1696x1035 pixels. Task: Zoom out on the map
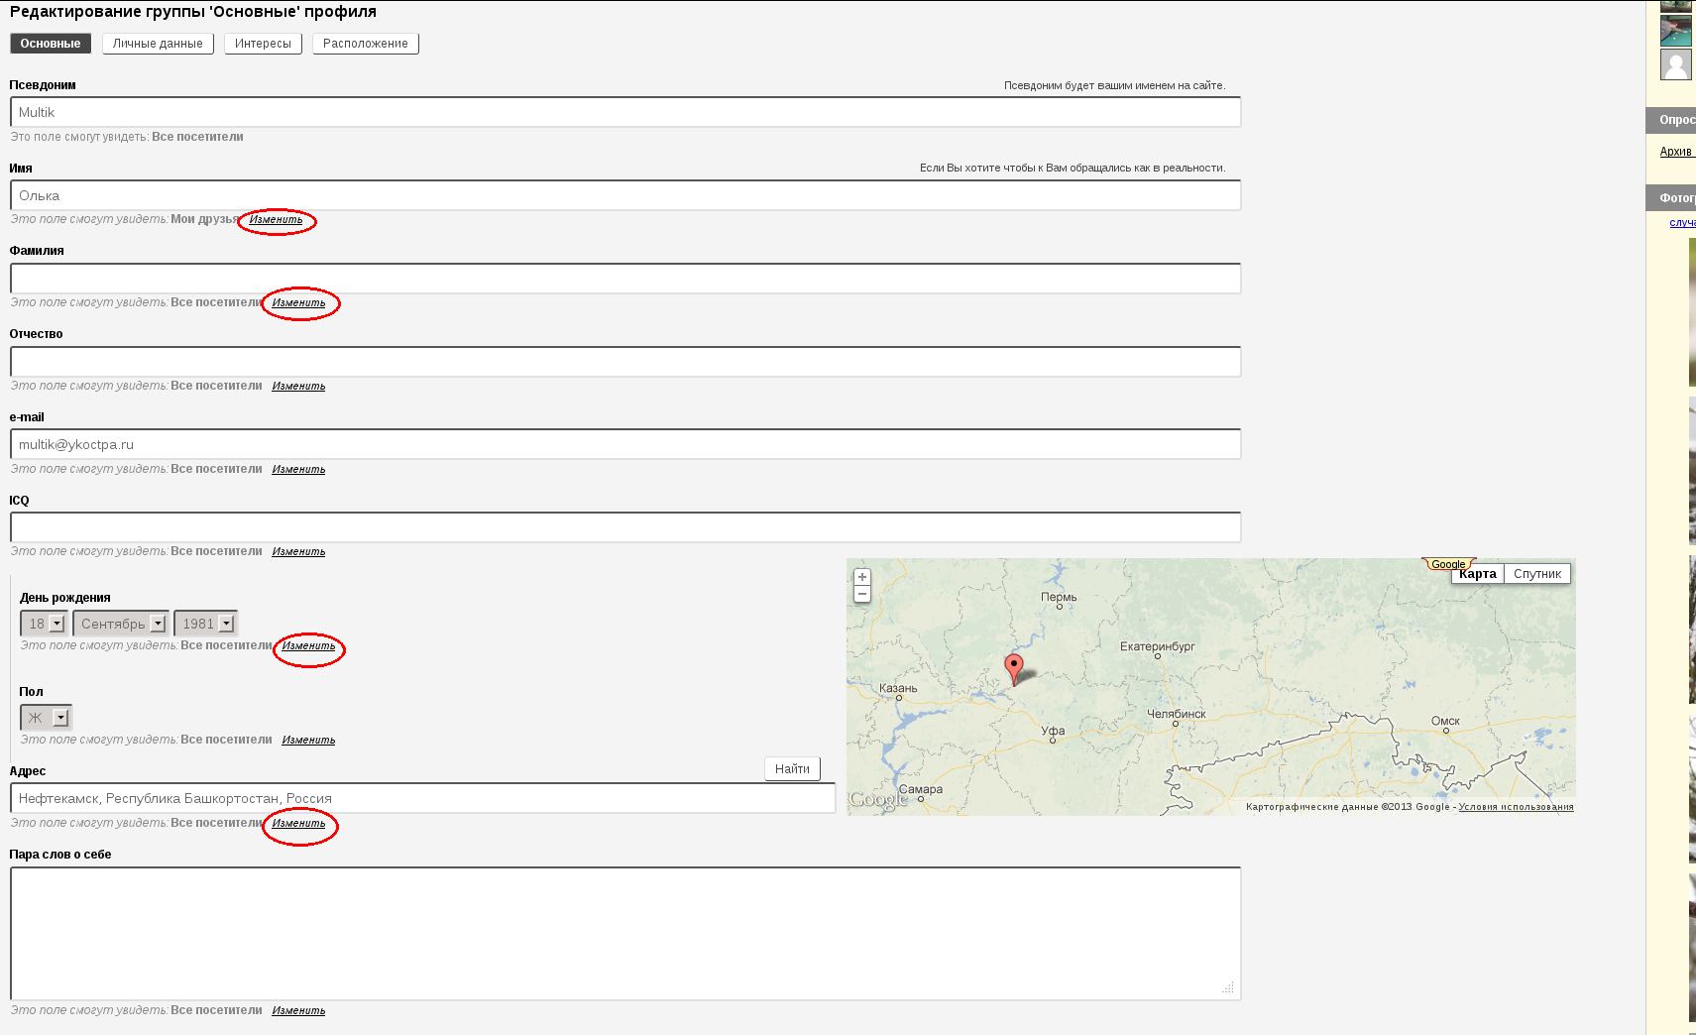coord(861,594)
